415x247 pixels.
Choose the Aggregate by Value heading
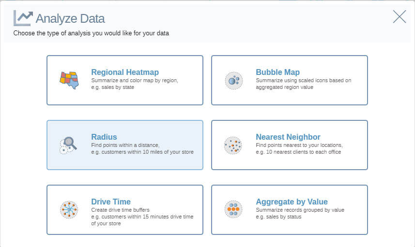[292, 202]
